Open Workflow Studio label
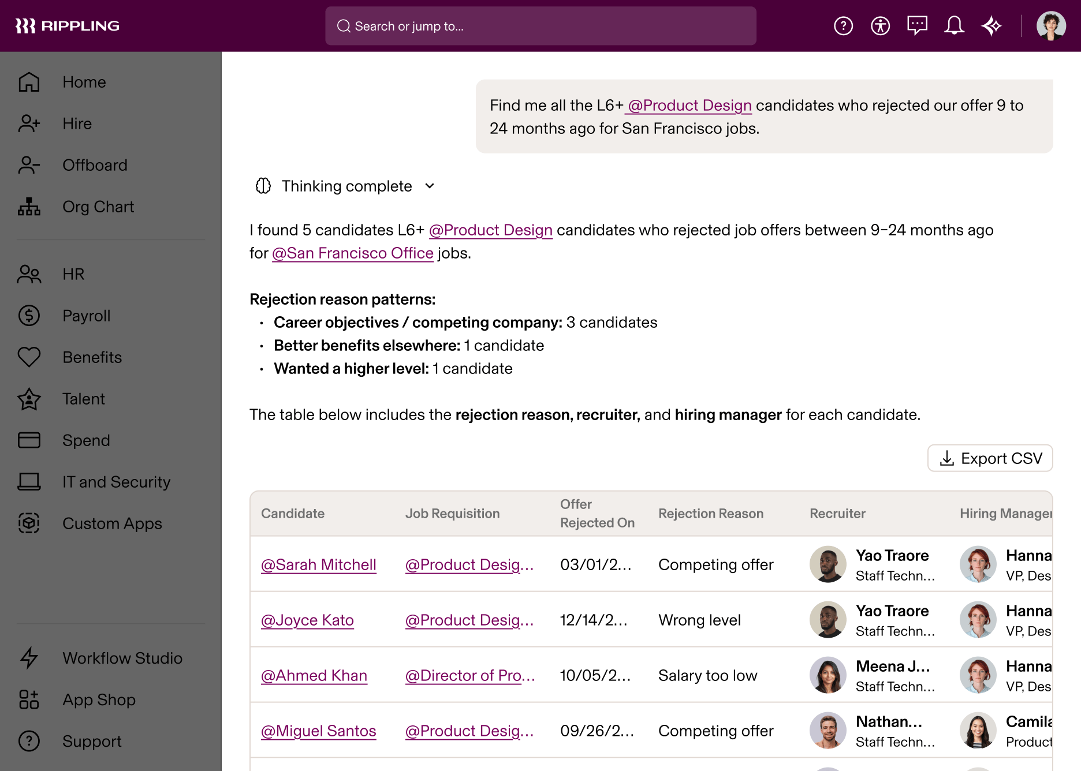Screen dimensions: 1081x771 point(122,658)
